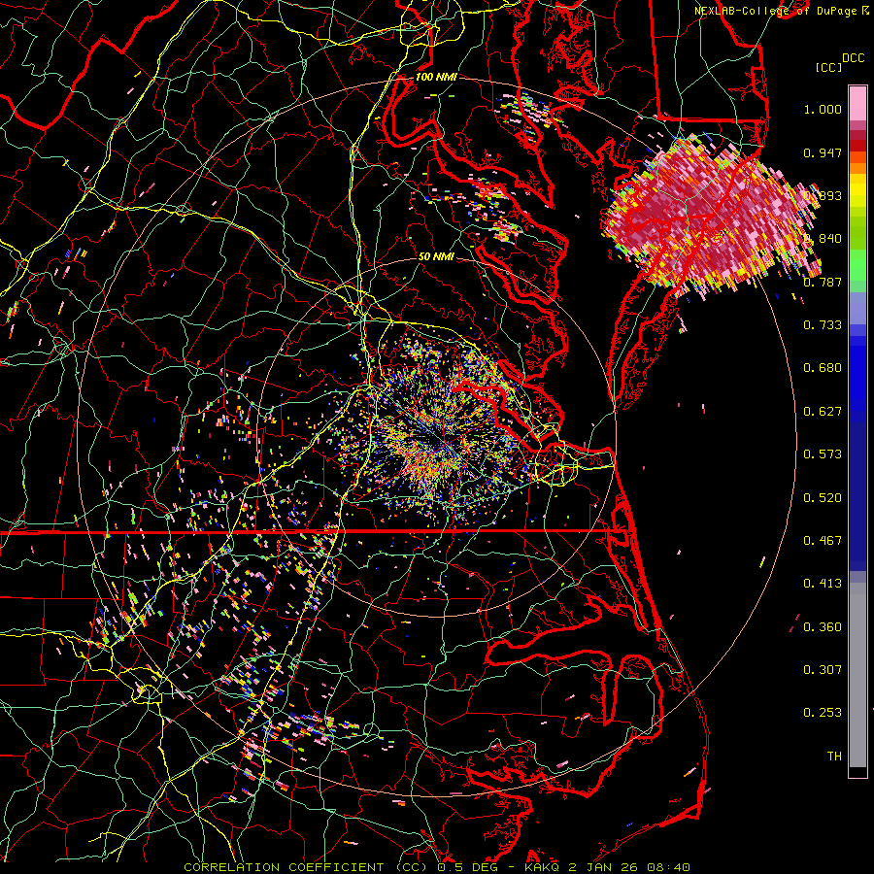Click the 1.000 value on the legend
The width and height of the screenshot is (874, 874).
tap(823, 109)
